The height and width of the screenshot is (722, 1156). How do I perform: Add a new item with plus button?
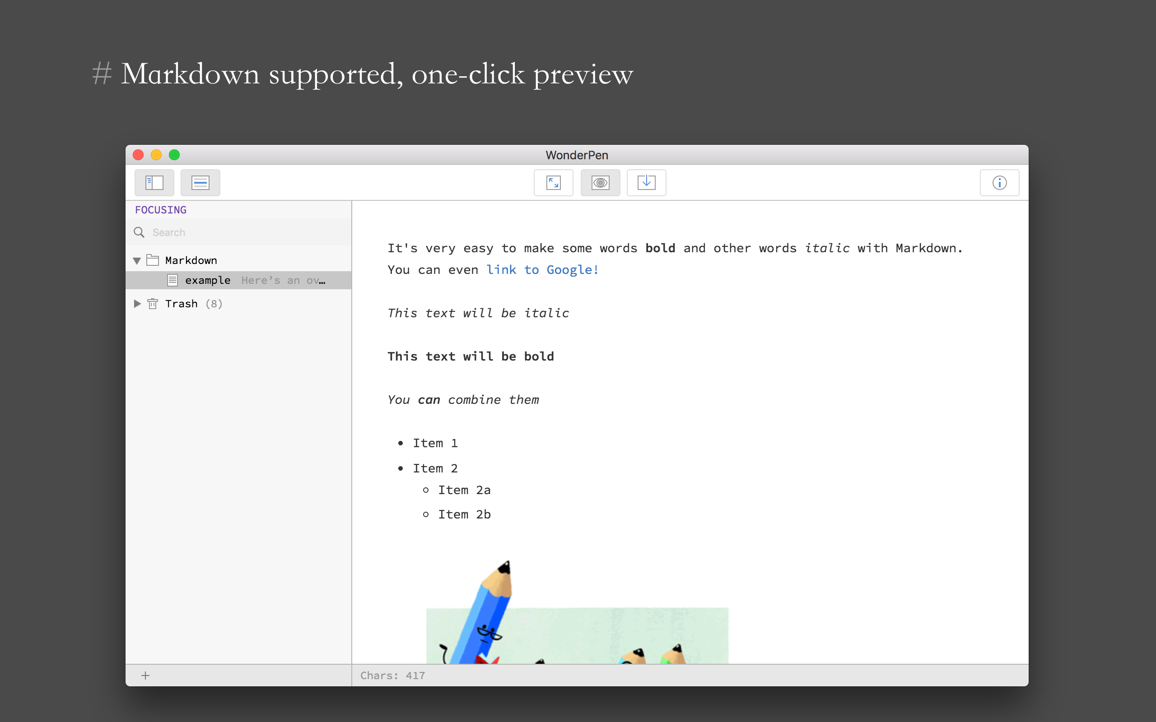(146, 675)
